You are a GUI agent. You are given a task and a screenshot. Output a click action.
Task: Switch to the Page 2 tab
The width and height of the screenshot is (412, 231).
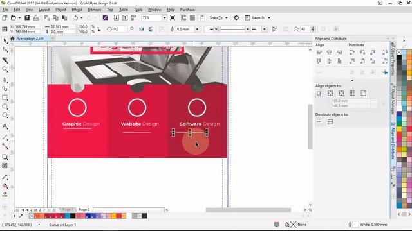[84, 210]
